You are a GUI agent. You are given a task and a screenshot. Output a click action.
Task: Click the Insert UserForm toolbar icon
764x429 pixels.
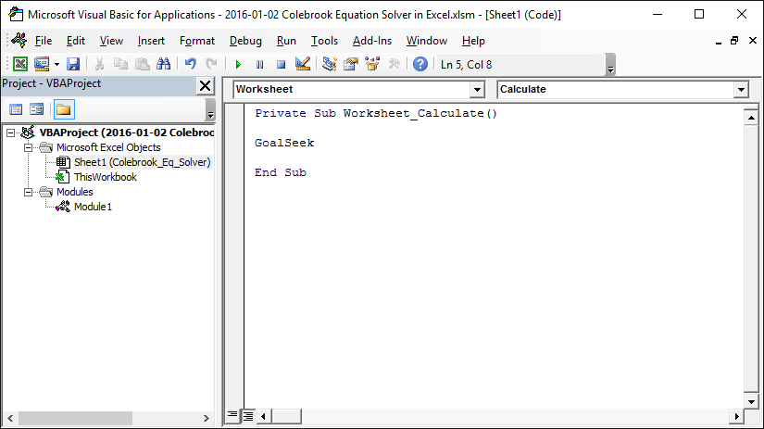coord(42,64)
